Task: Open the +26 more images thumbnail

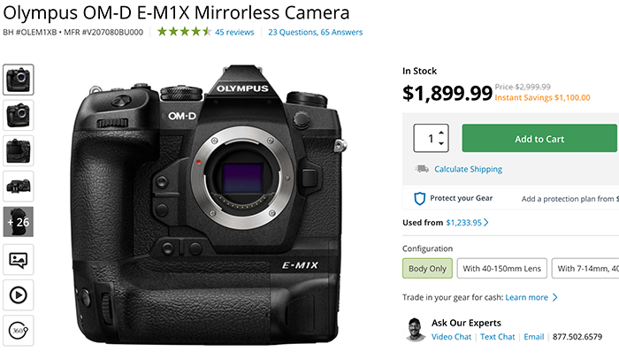Action: tap(19, 222)
